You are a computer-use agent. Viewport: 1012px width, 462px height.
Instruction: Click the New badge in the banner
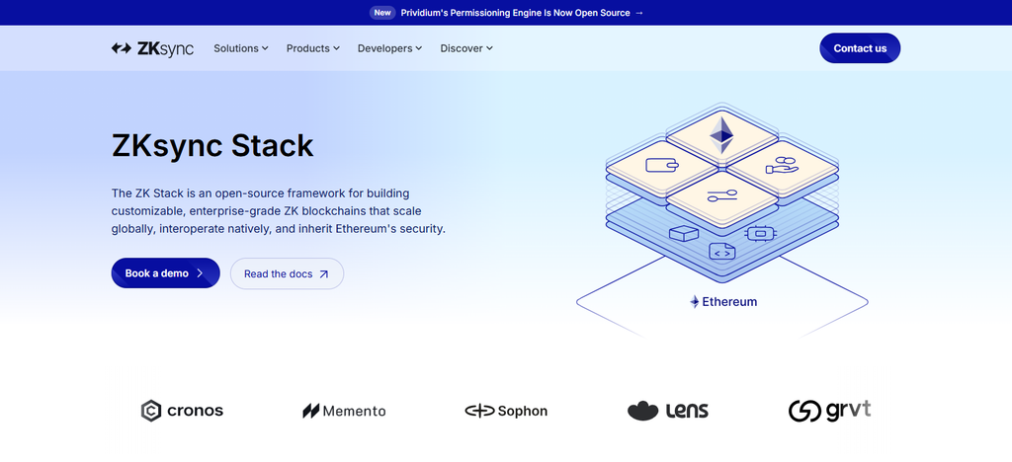pos(382,13)
